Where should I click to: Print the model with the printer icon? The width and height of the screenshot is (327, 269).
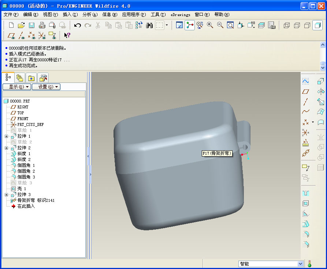click(x=42, y=25)
